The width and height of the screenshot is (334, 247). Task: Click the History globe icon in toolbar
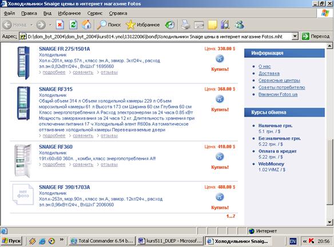click(170, 25)
